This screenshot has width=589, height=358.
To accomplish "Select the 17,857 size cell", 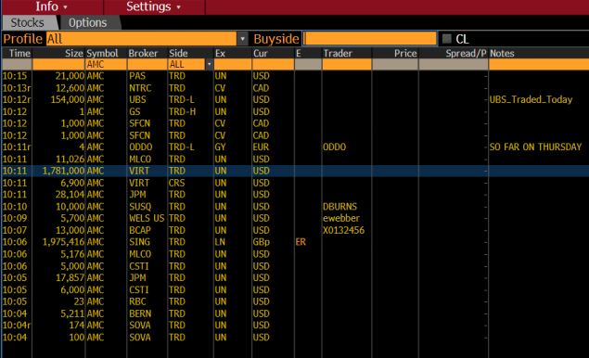I will point(70,277).
